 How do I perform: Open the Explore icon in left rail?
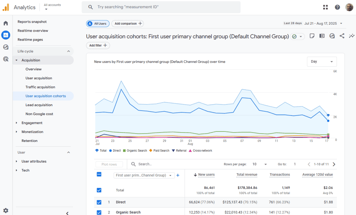6,47
